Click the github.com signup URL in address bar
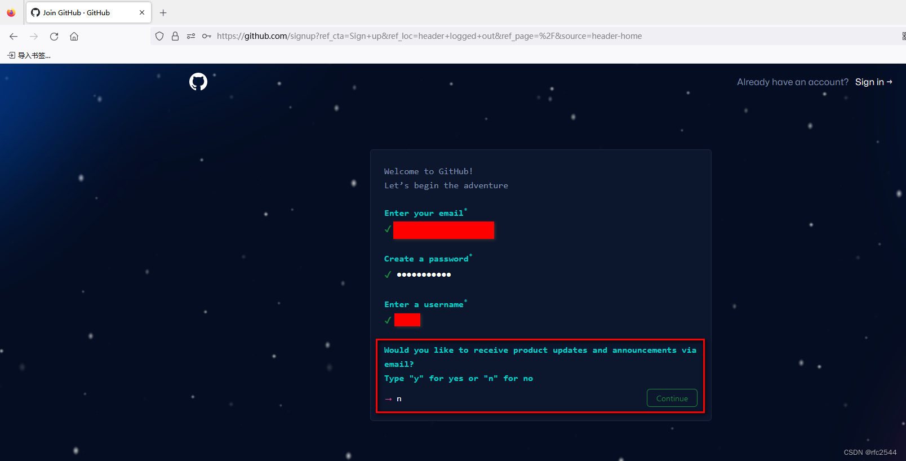Screen dimensions: 906x461 (x=429, y=36)
